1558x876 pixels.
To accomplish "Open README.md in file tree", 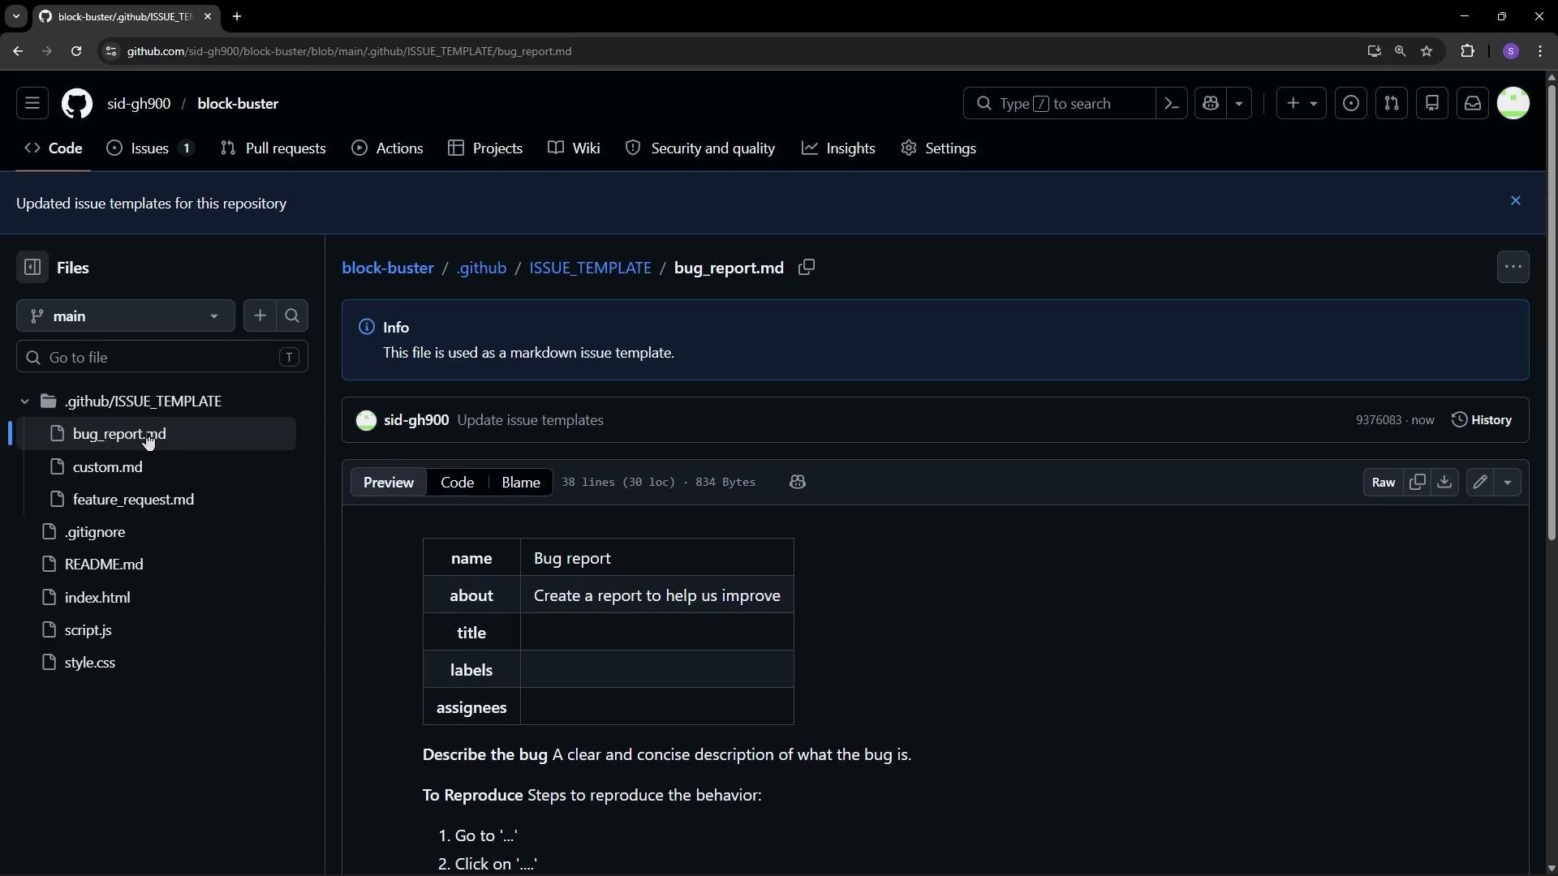I will pos(104,565).
